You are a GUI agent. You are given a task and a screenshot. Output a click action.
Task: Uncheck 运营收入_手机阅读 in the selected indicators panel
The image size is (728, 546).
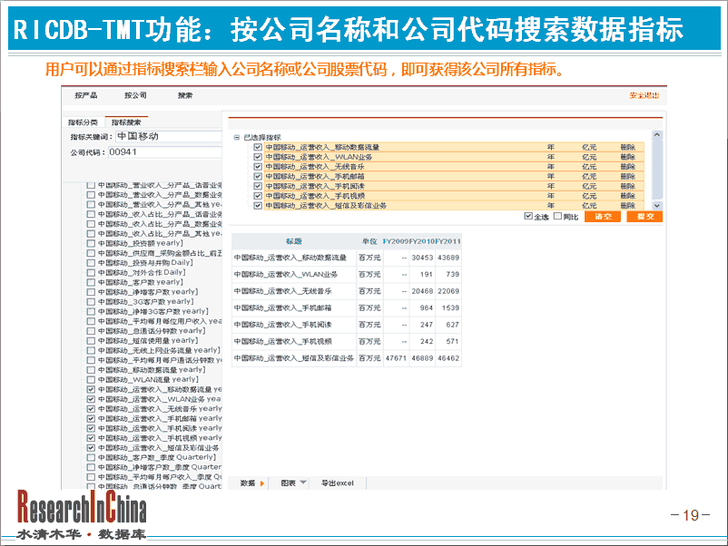coord(258,186)
